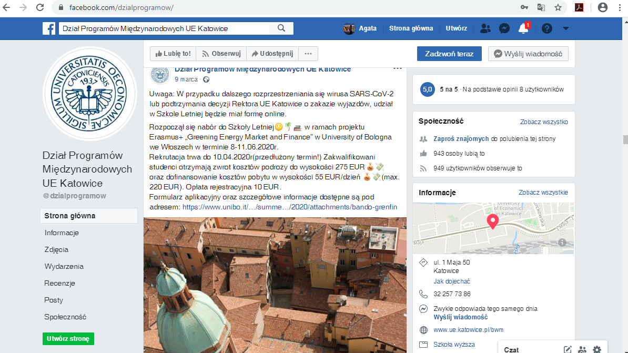Click Zadzwoń teraz button
Screen dimensions: 628x353
pyautogui.click(x=449, y=54)
